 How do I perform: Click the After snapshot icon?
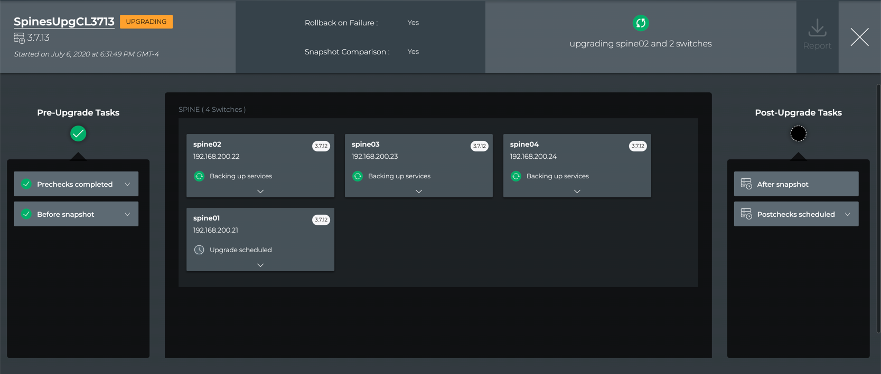tap(746, 184)
